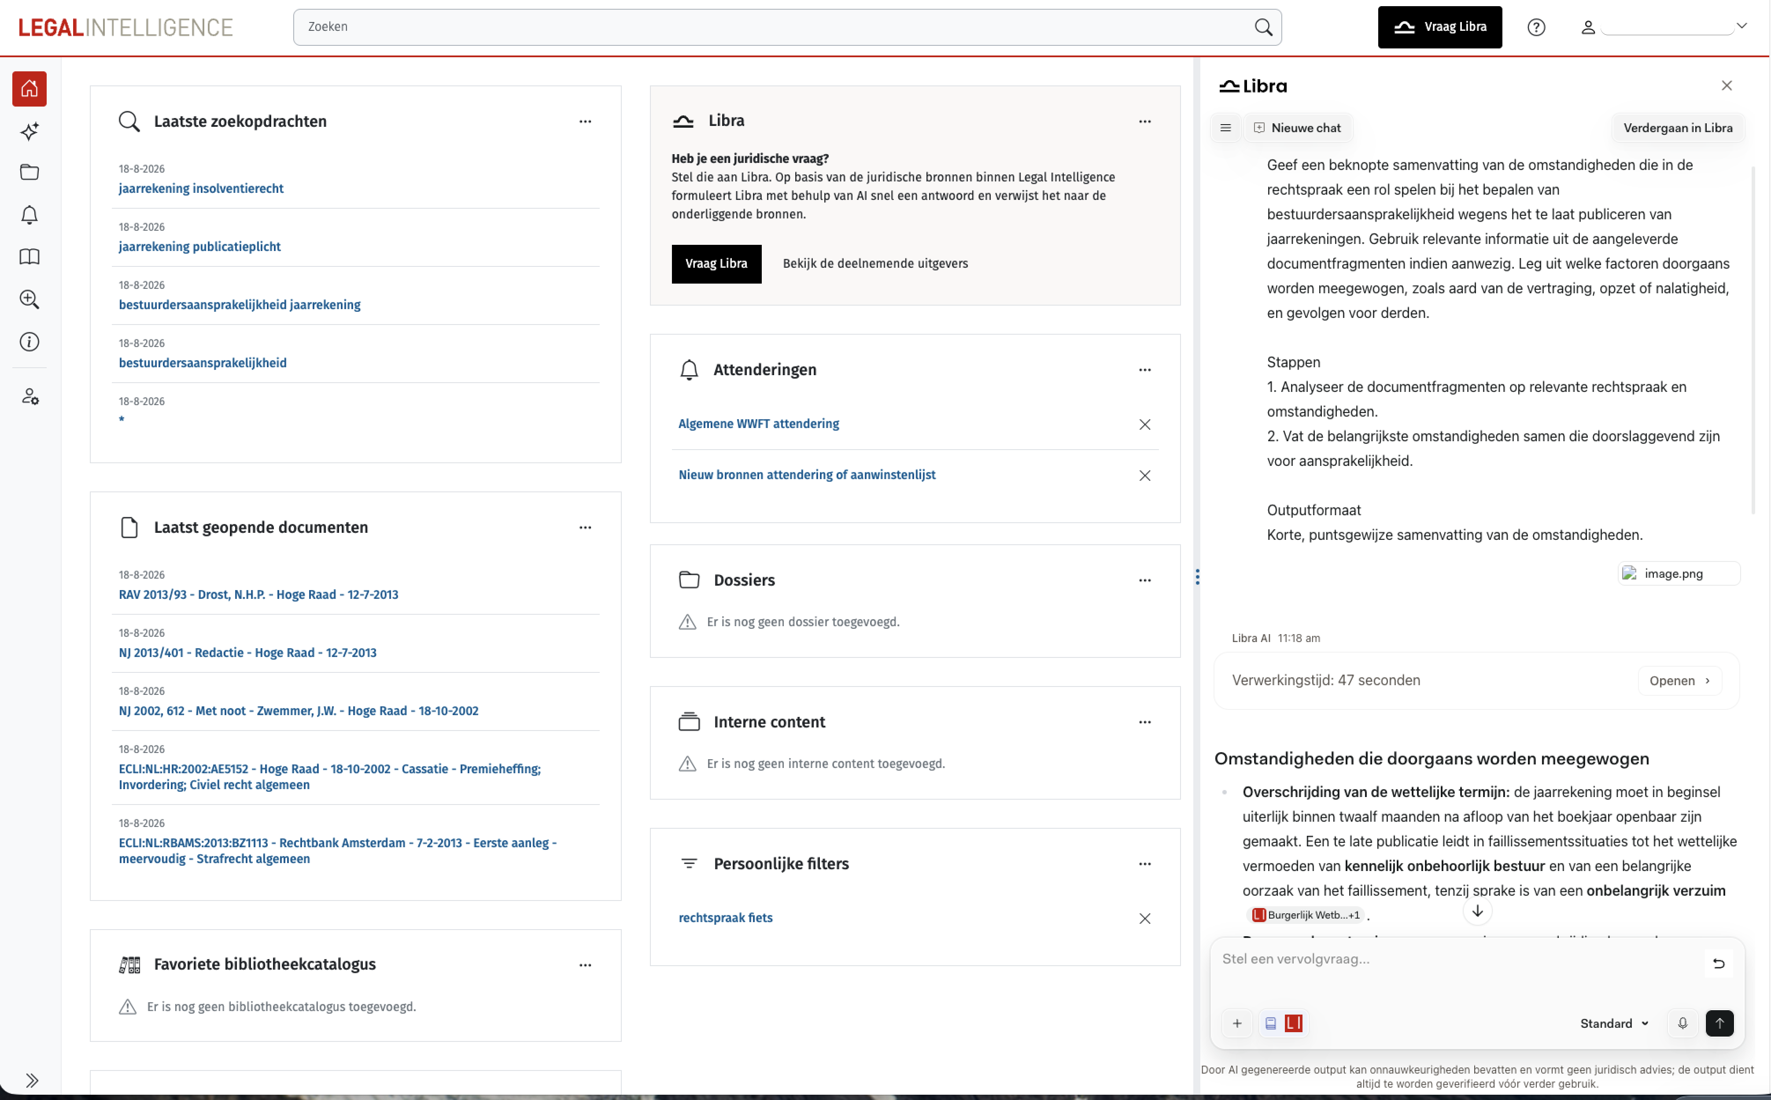1771x1100 pixels.
Task: Open options menu for Favoriete bibliotheekcatalogus
Action: point(585,965)
